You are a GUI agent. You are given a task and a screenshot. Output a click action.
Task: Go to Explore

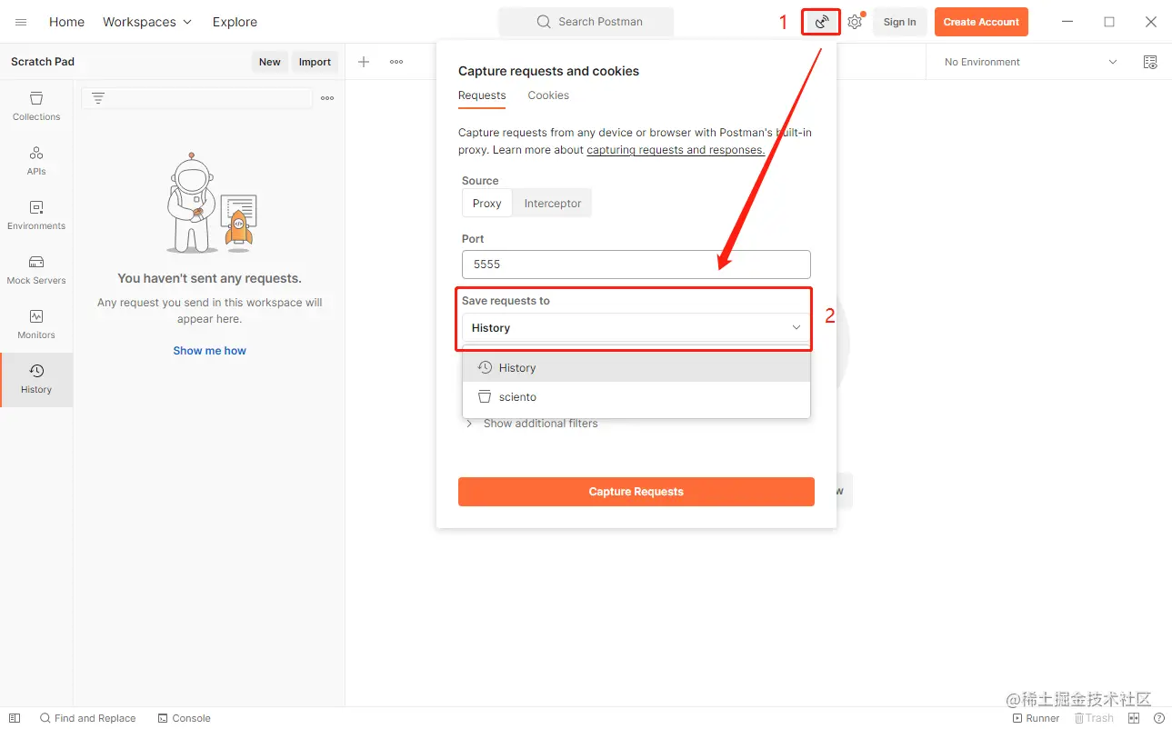click(x=235, y=22)
